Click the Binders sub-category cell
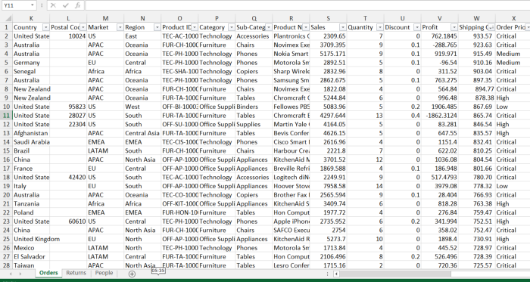530x282 pixels. (x=254, y=107)
